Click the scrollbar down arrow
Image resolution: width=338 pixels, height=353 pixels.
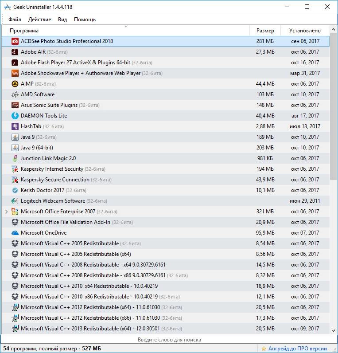pos(333,331)
